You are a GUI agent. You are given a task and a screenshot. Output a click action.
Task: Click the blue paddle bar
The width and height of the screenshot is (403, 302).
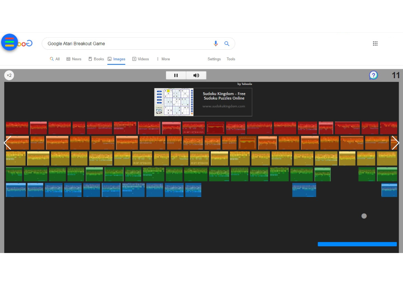357,244
